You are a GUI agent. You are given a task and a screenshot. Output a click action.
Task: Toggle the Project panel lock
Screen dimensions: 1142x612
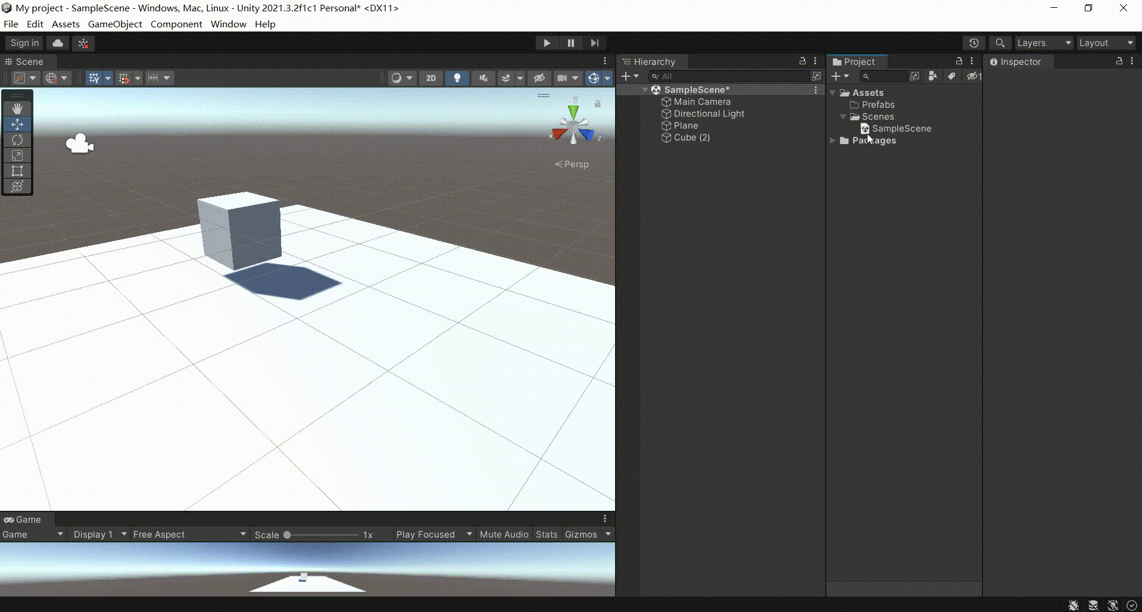pos(959,61)
